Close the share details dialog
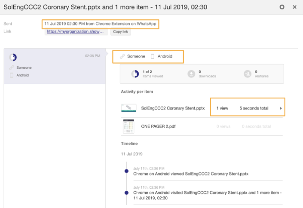 [x=294, y=7]
